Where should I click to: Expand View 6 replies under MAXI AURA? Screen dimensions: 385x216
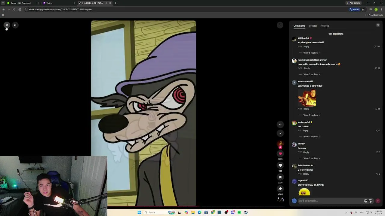click(312, 53)
